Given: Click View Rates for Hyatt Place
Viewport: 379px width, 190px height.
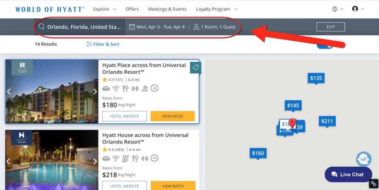Looking at the screenshot, I should 172,116.
